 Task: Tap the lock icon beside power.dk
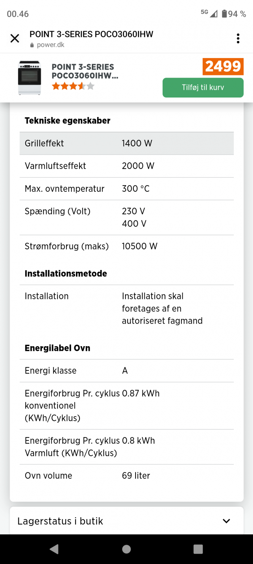click(32, 45)
